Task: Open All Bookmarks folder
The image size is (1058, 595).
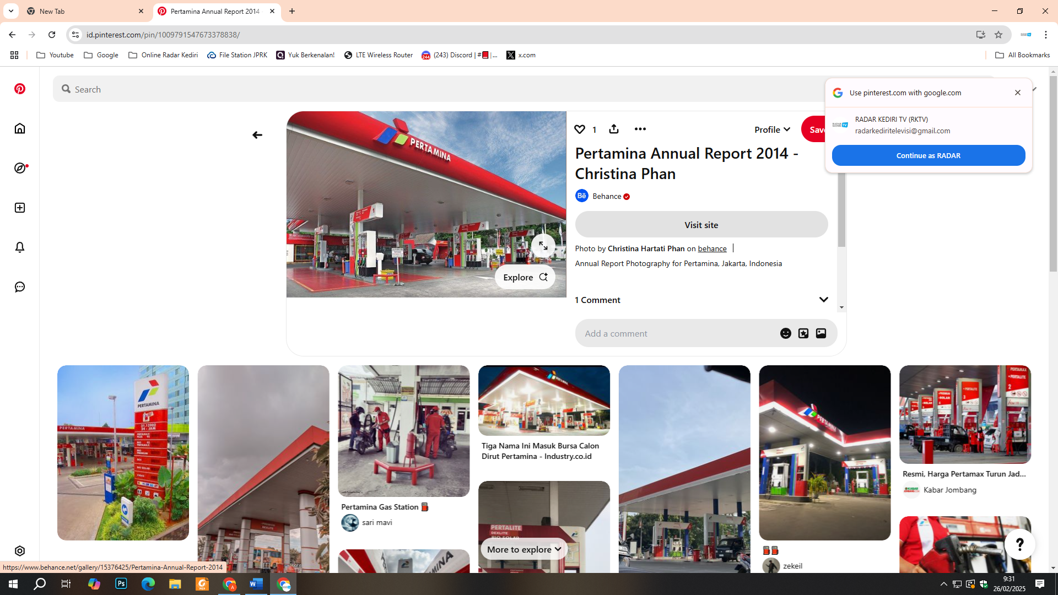Action: pos(1023,55)
